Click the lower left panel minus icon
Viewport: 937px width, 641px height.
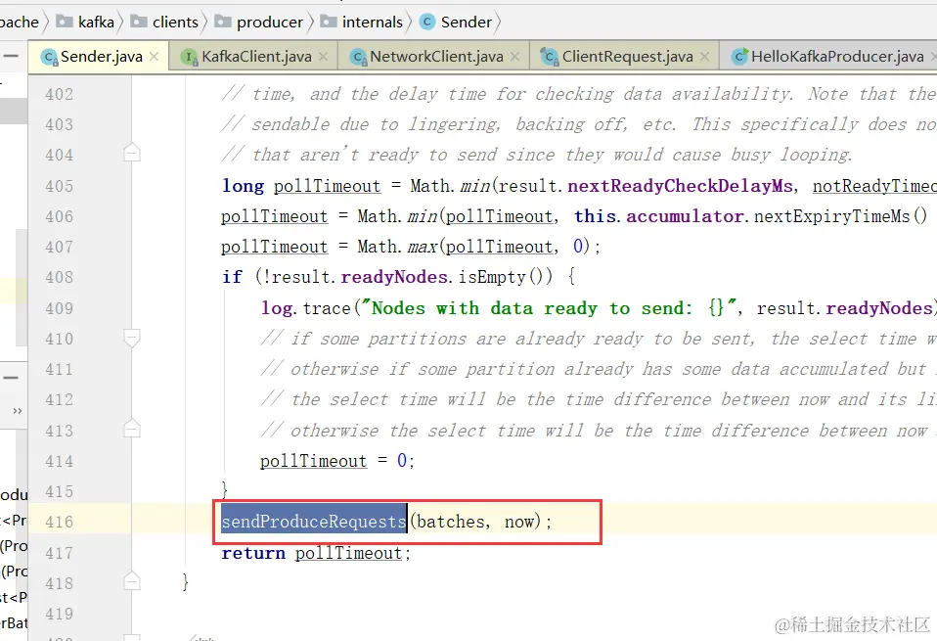tap(11, 378)
